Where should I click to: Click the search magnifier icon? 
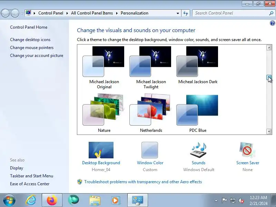tap(271, 13)
